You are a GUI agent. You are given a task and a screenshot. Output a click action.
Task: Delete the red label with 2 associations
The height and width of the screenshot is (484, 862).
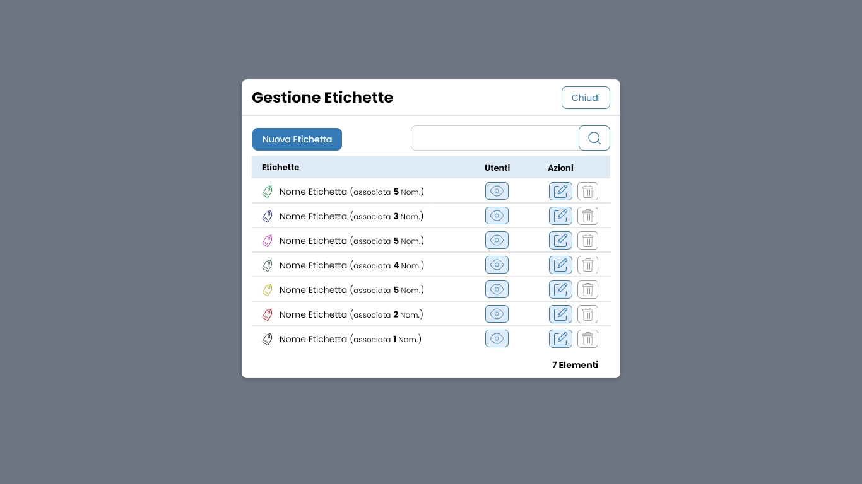point(587,314)
